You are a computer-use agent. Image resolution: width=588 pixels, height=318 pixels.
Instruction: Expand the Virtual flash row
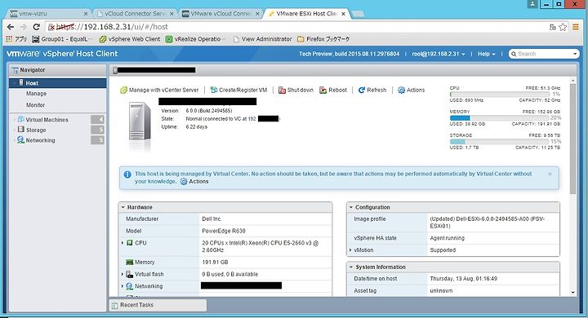point(122,274)
